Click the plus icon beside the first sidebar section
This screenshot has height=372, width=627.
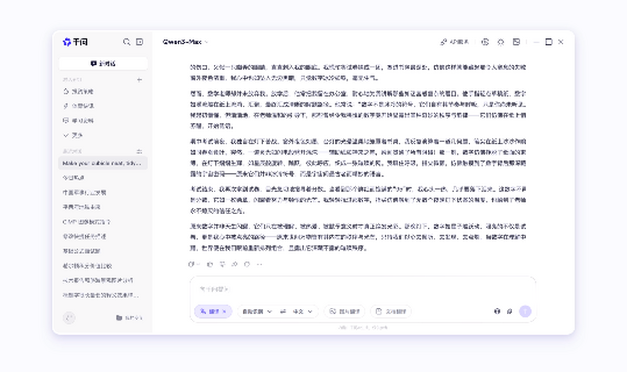coord(139,80)
